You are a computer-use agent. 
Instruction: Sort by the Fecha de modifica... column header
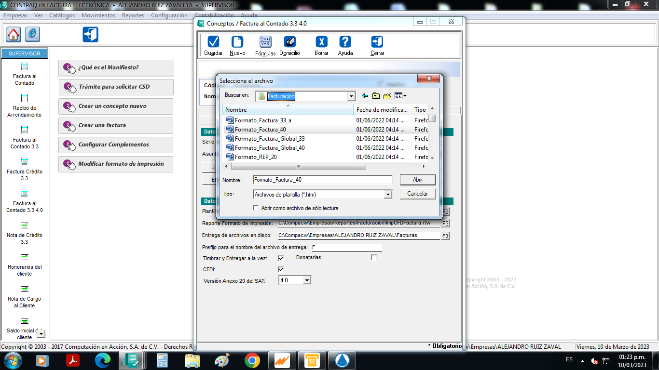[x=382, y=110]
